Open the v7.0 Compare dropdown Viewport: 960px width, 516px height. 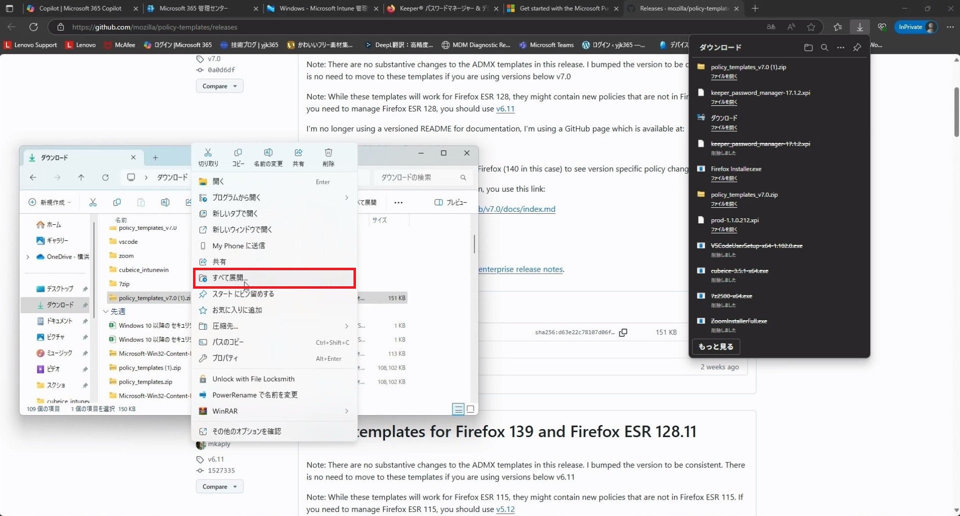219,86
